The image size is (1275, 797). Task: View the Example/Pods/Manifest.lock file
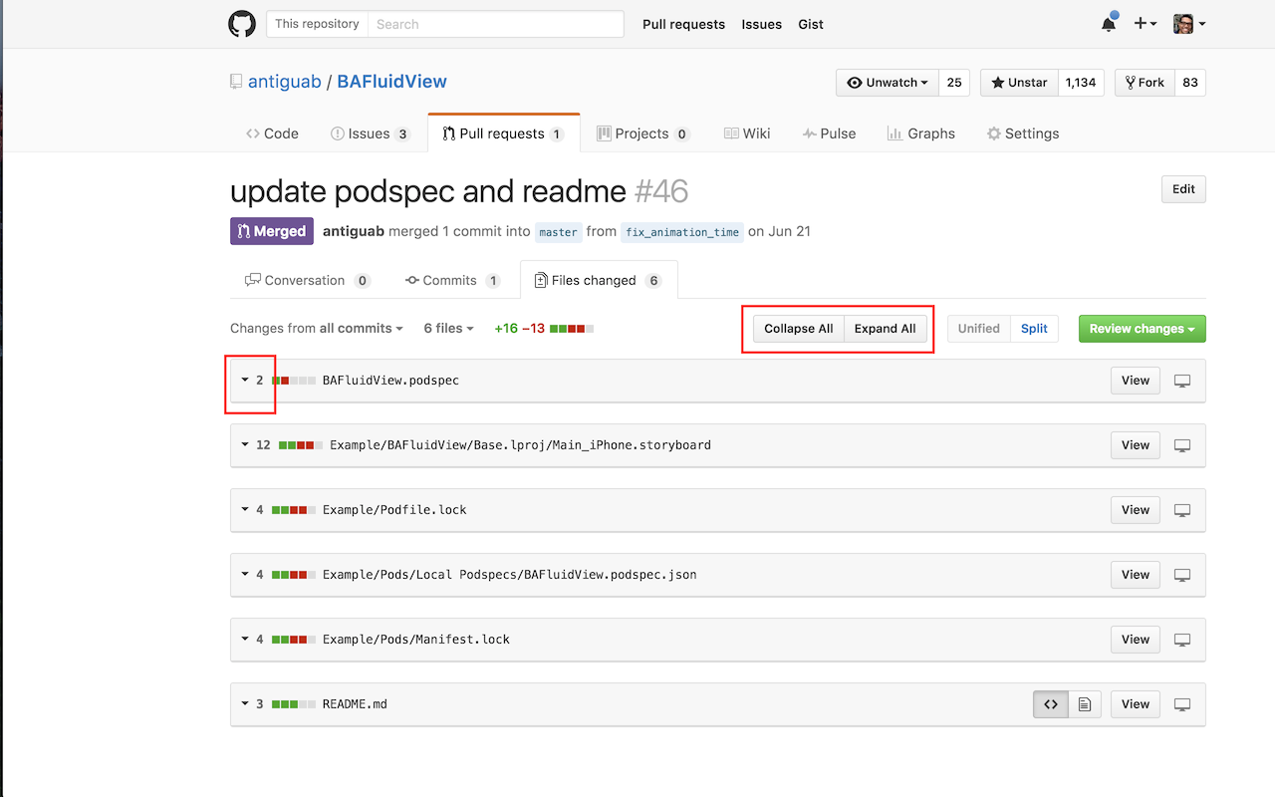1136,640
